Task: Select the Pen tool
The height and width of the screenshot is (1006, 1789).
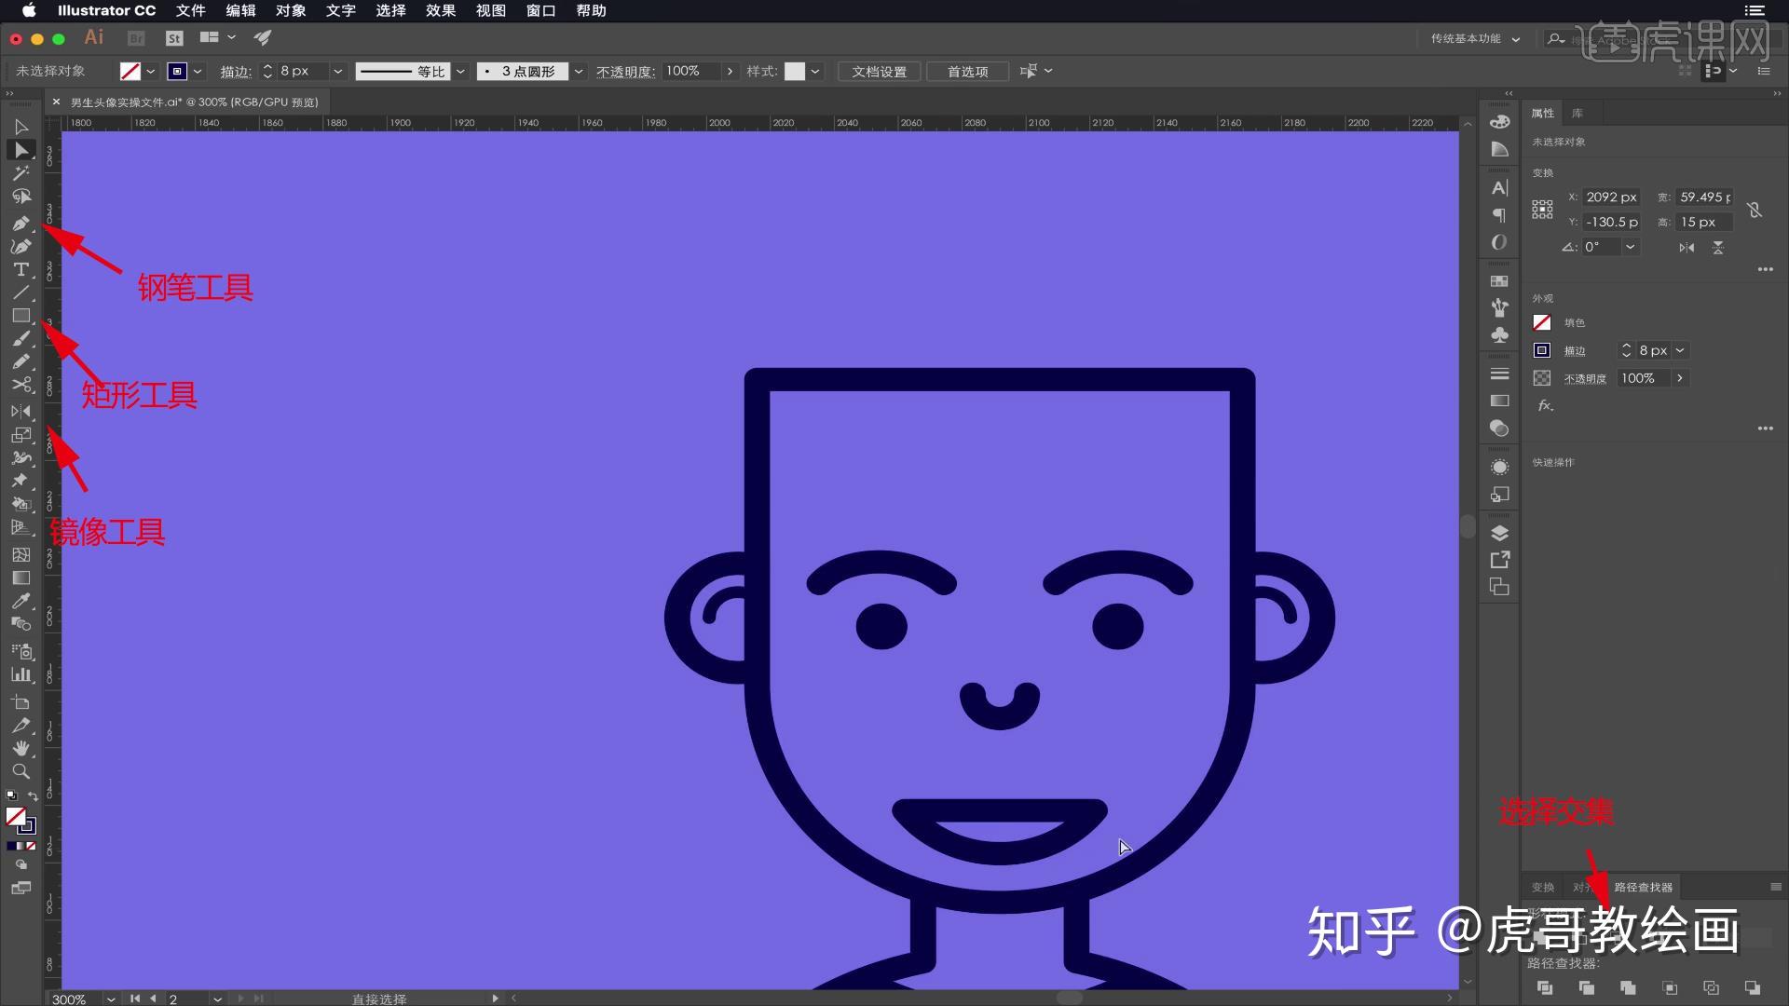Action: [20, 224]
